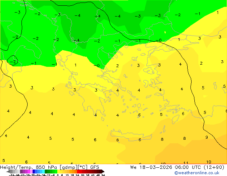Click the '-54' tick label under the color scale
Viewport: 227px width, 176px height.
tap(11, 175)
